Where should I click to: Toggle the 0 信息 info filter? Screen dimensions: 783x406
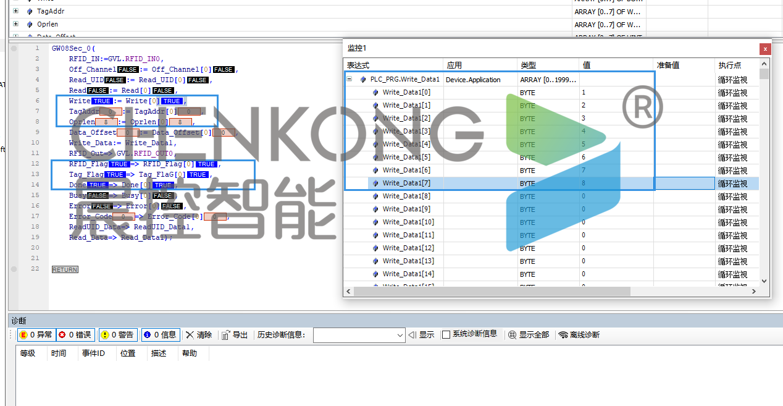click(x=160, y=335)
